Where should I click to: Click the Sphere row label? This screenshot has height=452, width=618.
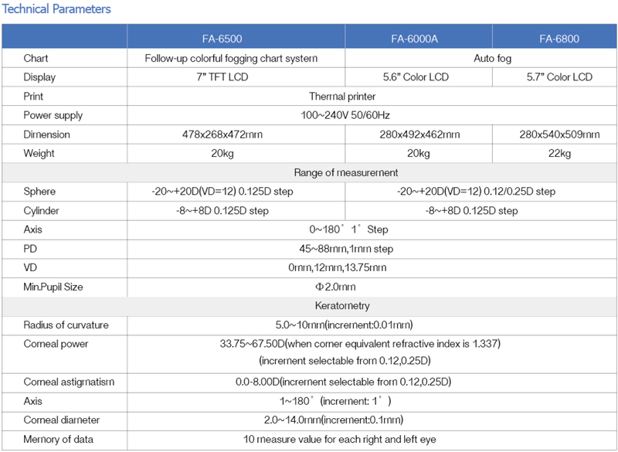point(39,192)
